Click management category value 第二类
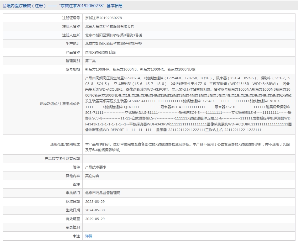 pos(91,61)
